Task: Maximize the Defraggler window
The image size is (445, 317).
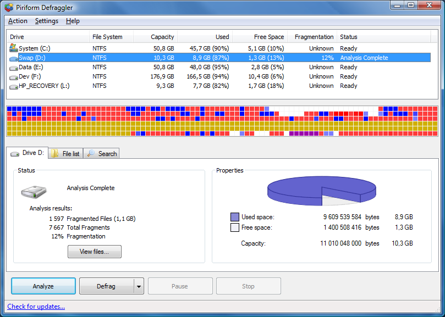Action: click(x=411, y=5)
